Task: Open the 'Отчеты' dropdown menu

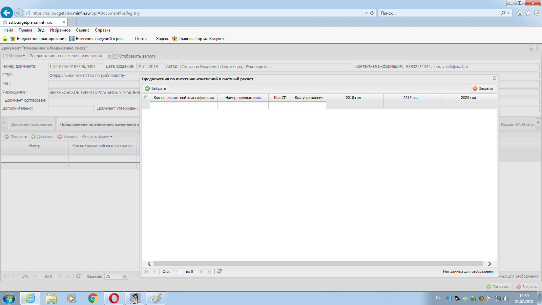Action: point(15,56)
